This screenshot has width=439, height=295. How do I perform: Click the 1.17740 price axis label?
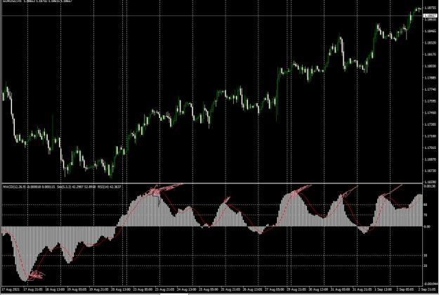tap(431, 89)
